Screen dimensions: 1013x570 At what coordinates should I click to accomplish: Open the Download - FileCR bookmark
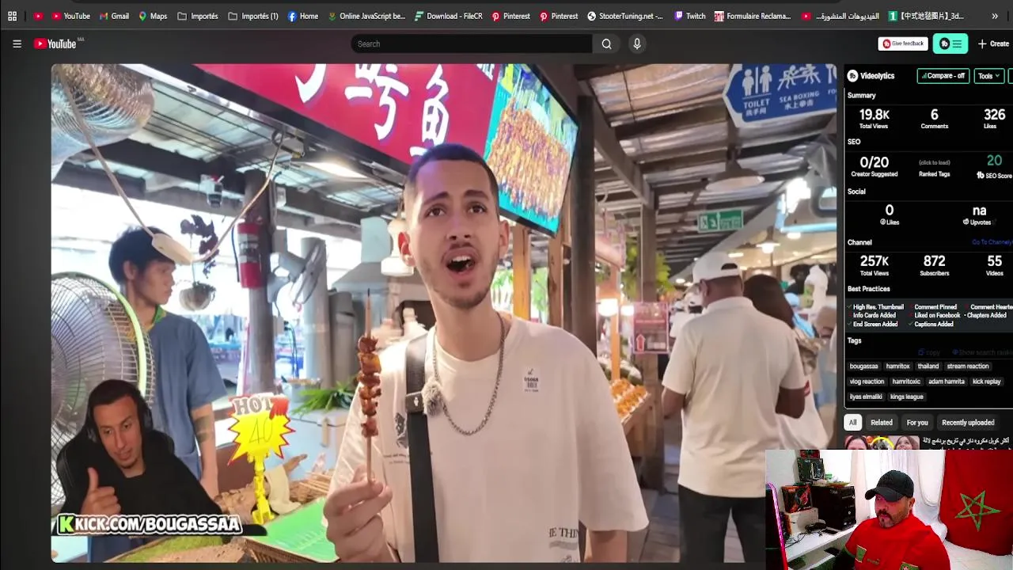pyautogui.click(x=448, y=16)
